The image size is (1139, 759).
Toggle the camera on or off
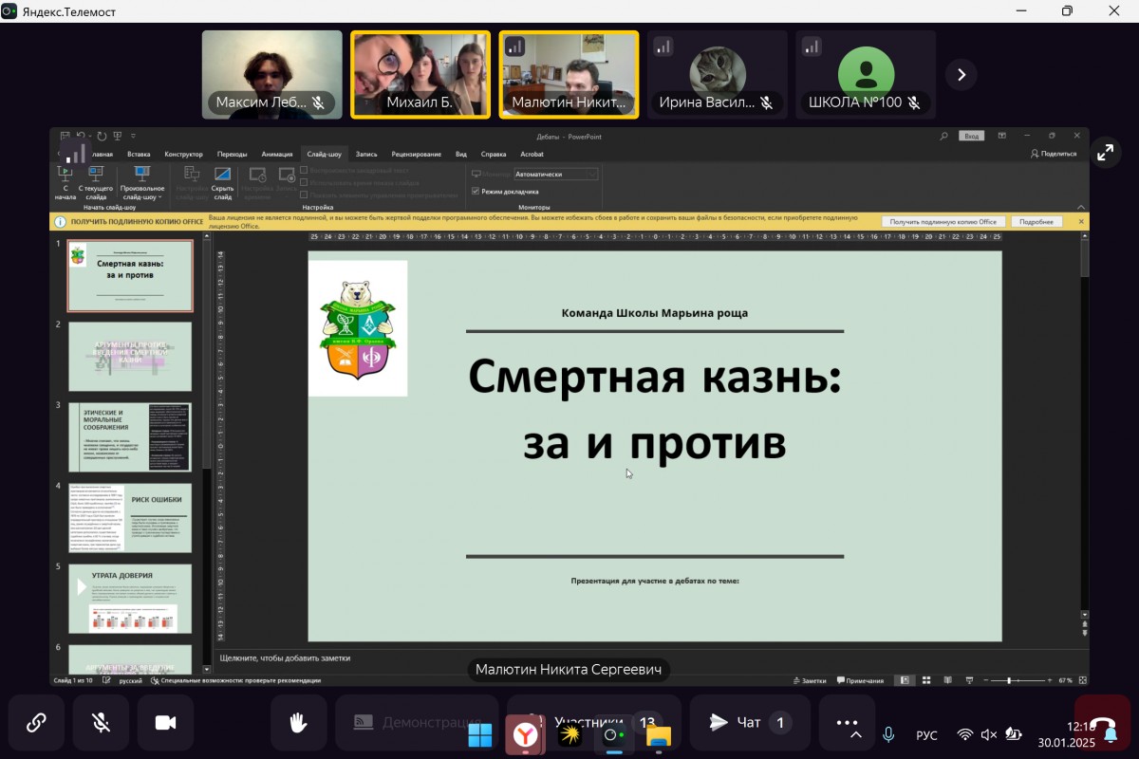click(165, 723)
